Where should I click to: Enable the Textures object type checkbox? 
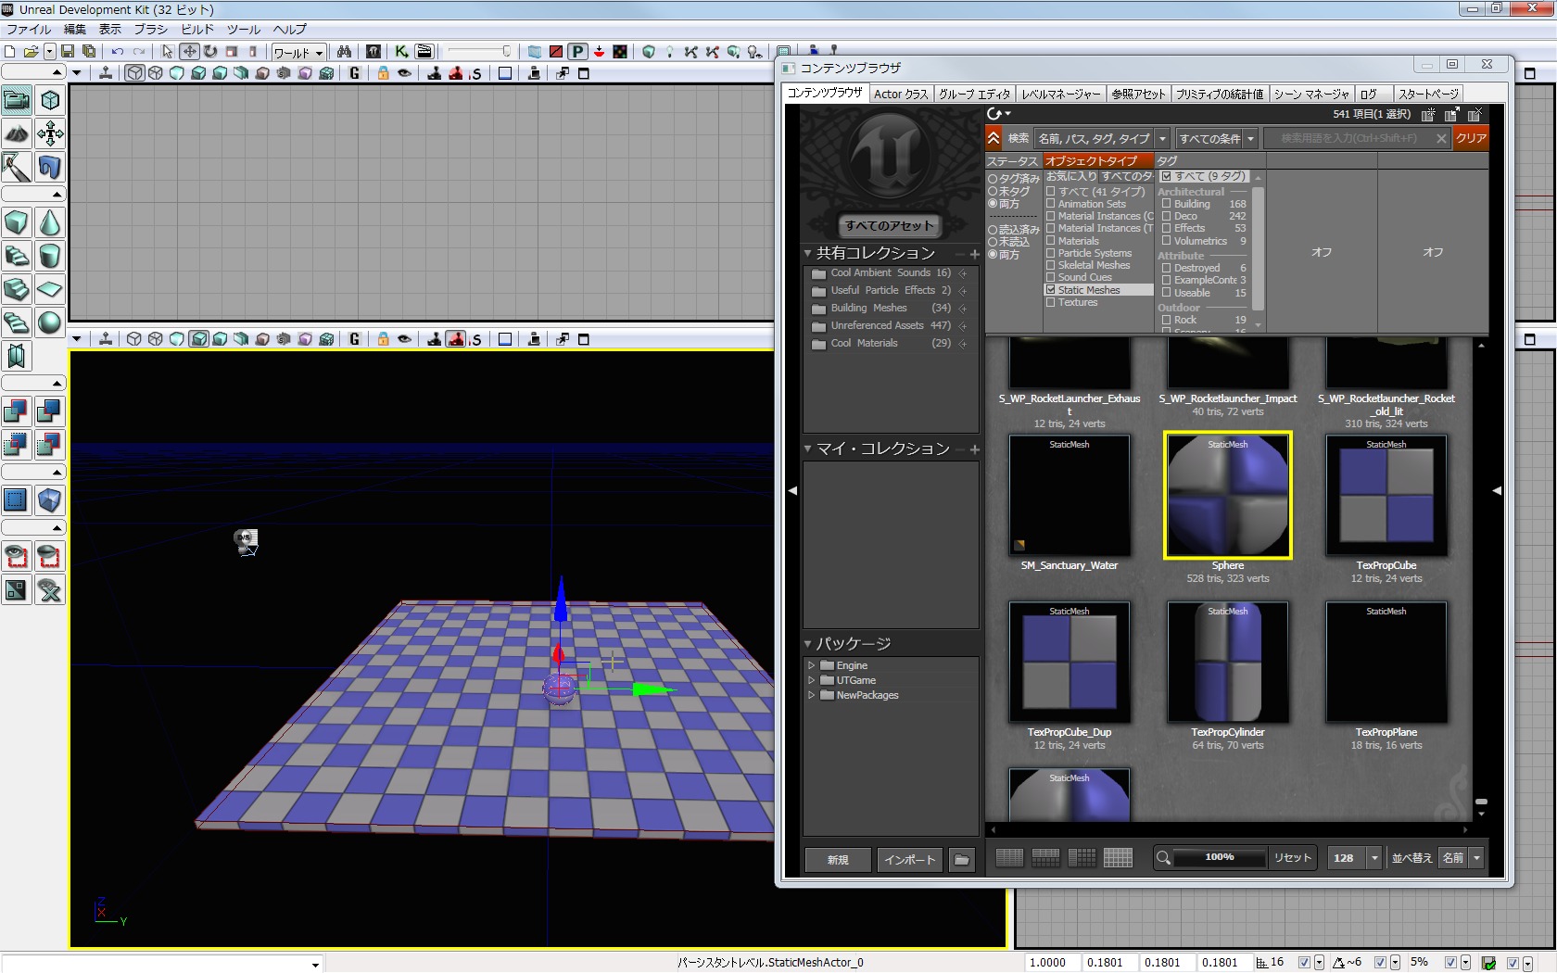[x=1051, y=302]
